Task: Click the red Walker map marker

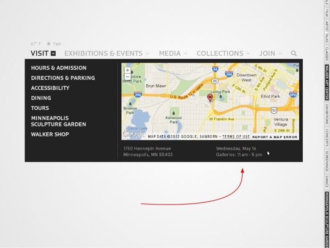Action: pyautogui.click(x=210, y=97)
